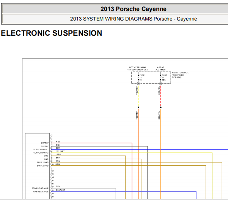This screenshot has height=200, width=228.
Task: Click the lower solid RED/YEL wire label
Action: [x=159, y=115]
